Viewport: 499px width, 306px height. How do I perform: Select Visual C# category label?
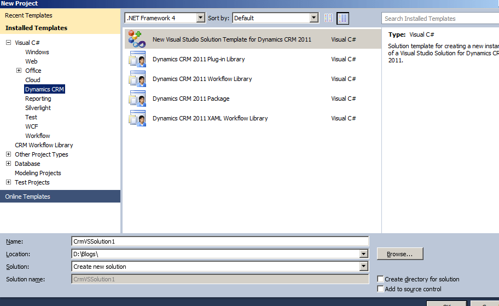27,42
